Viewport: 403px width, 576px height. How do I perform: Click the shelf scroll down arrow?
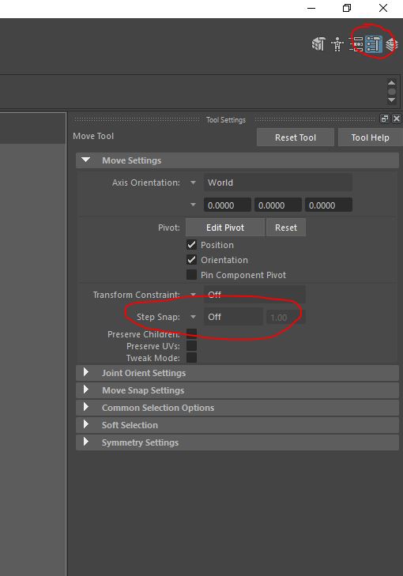(x=392, y=100)
